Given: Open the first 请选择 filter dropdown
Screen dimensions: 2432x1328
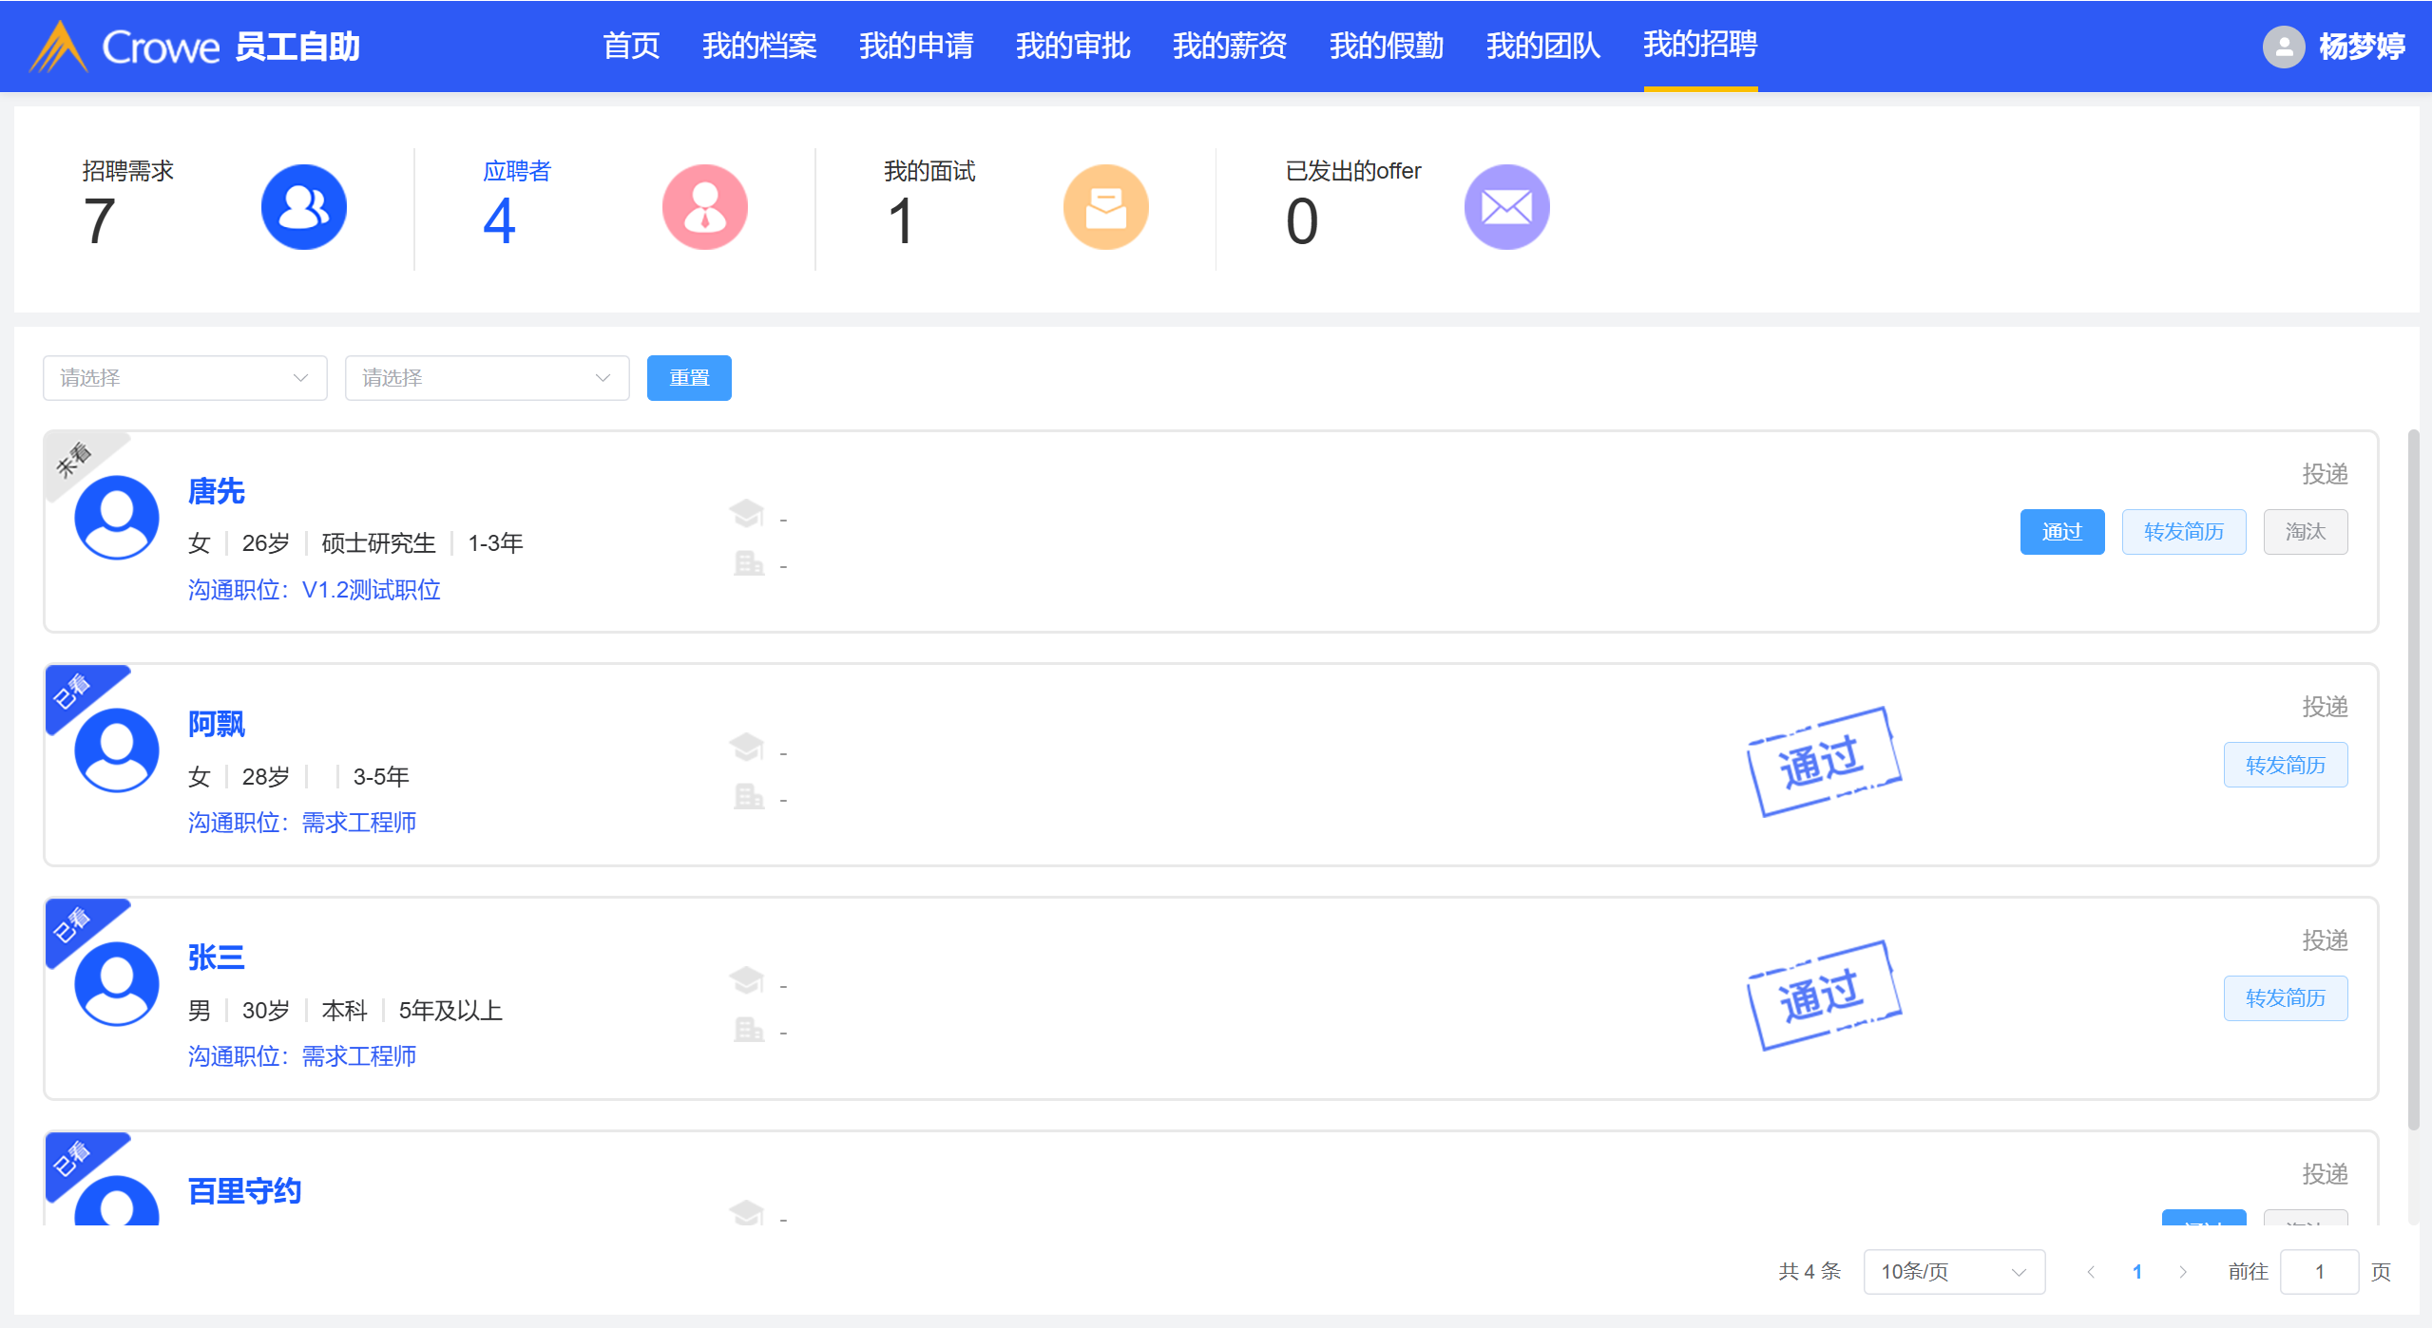Looking at the screenshot, I should tap(184, 378).
